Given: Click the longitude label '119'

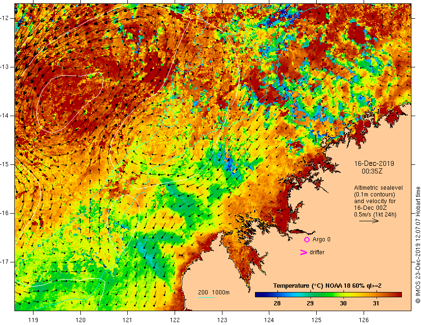Looking at the screenshot, I should [33, 320].
